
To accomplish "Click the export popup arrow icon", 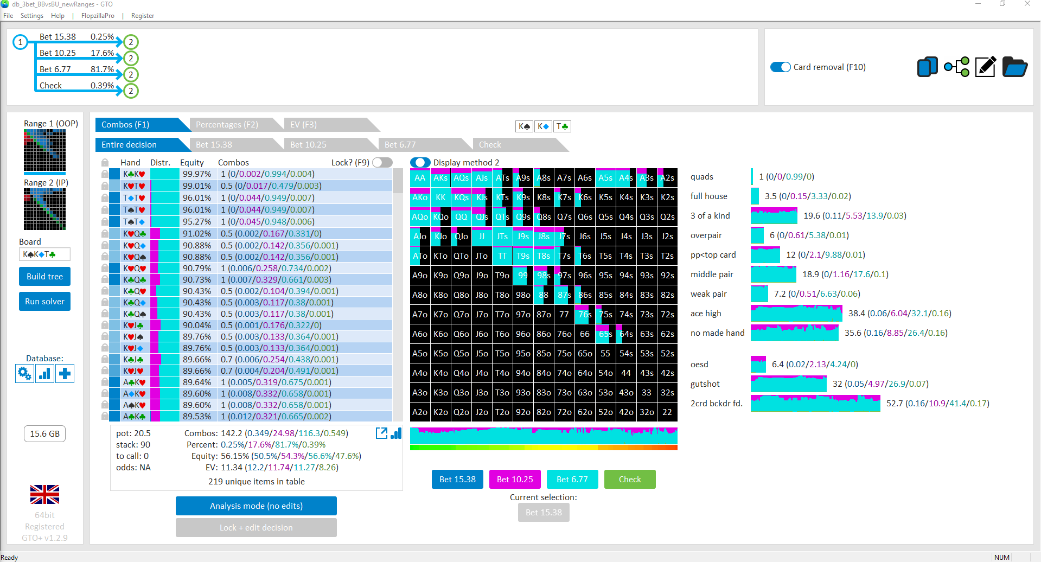I will click(x=381, y=433).
